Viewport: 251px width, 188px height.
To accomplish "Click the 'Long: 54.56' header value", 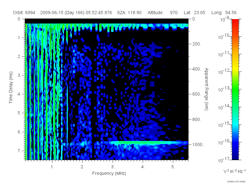I will pos(224,13).
